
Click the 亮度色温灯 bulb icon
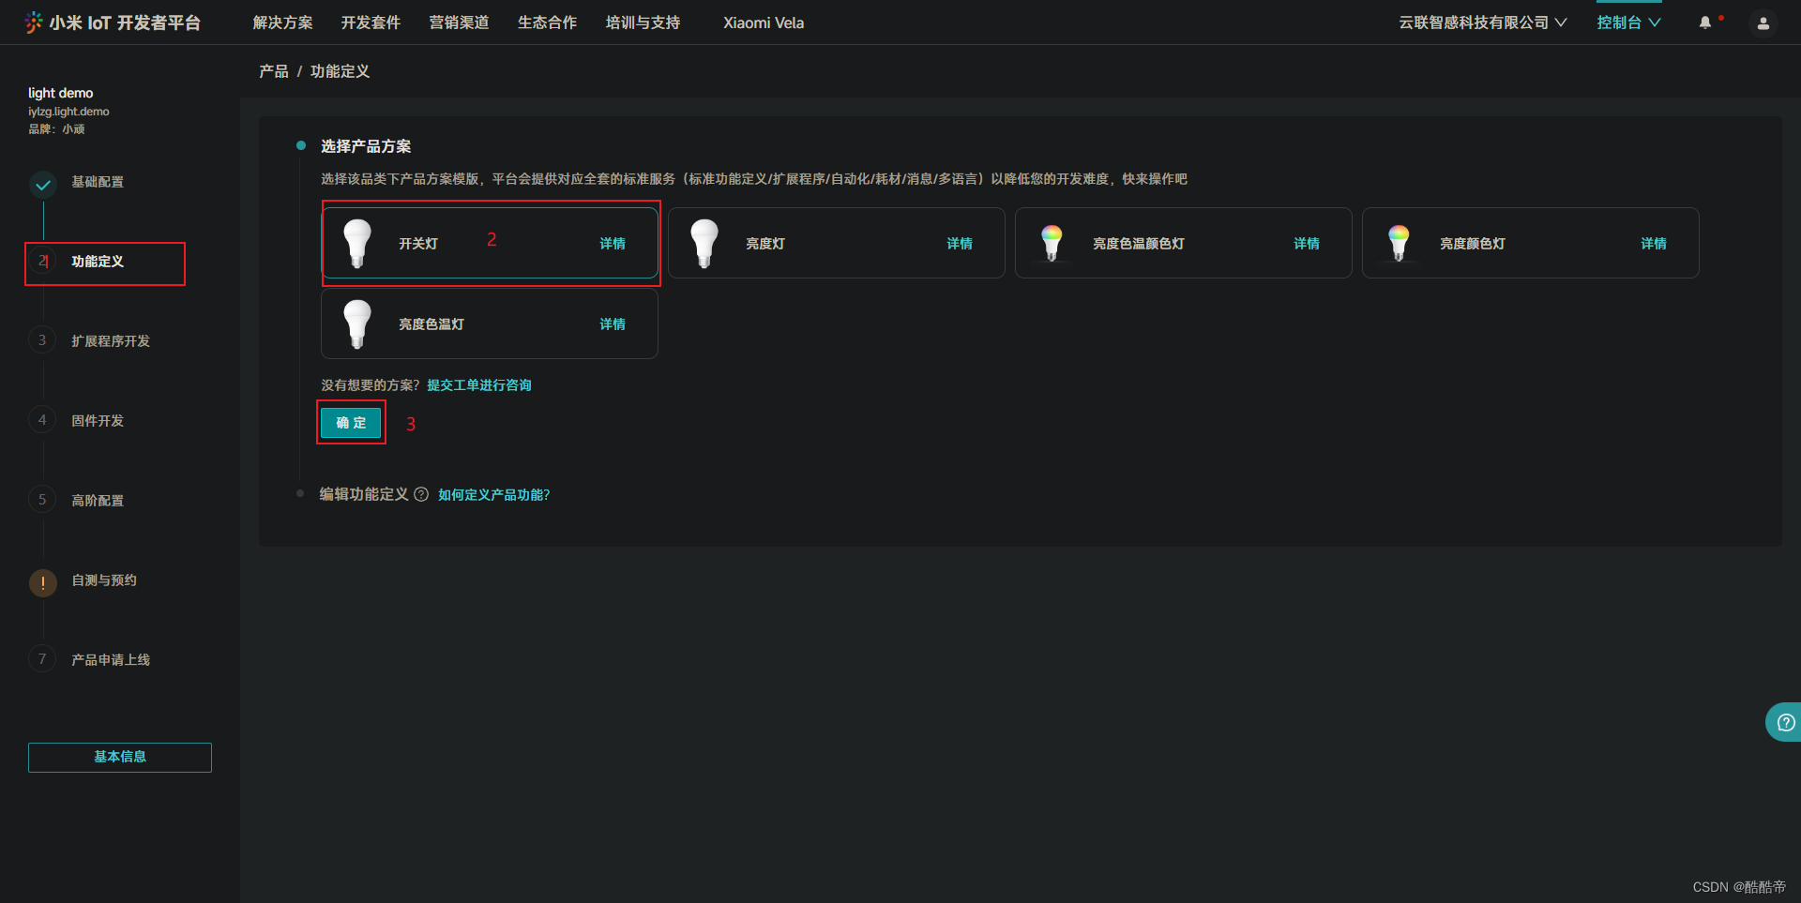[357, 324]
